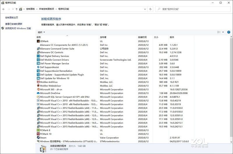
Task: Click the 程序和功能 breadcrumb
Action: click(63, 9)
